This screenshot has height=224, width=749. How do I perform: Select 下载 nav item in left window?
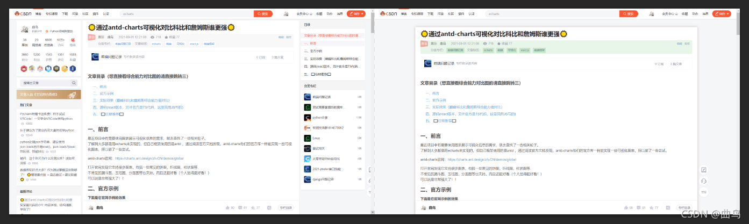tap(65, 13)
